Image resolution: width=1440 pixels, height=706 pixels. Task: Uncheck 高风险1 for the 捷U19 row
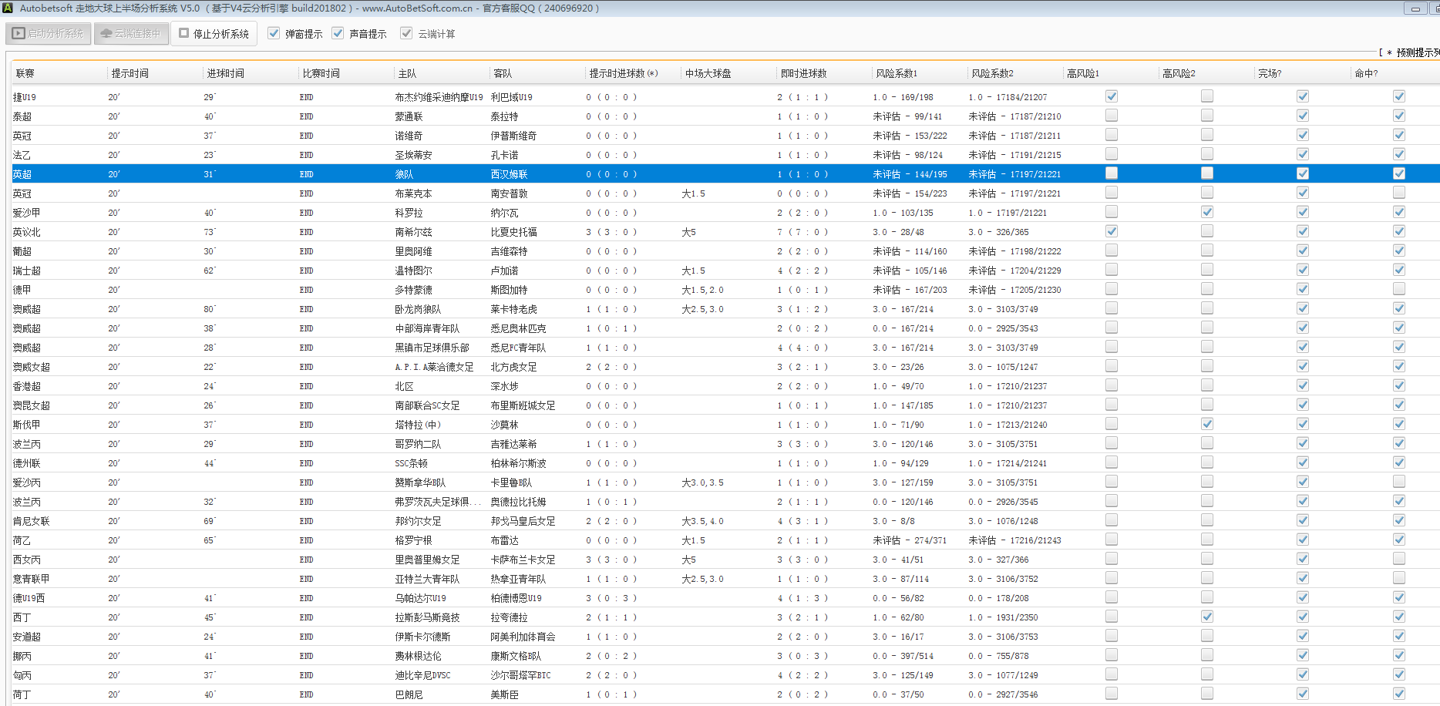[x=1111, y=96]
